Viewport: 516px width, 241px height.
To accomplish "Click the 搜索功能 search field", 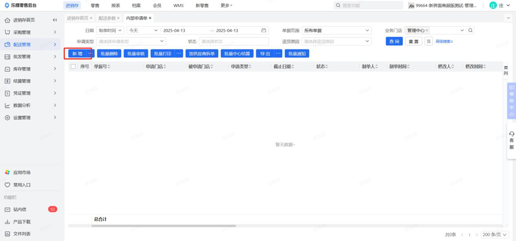I will [x=367, y=5].
